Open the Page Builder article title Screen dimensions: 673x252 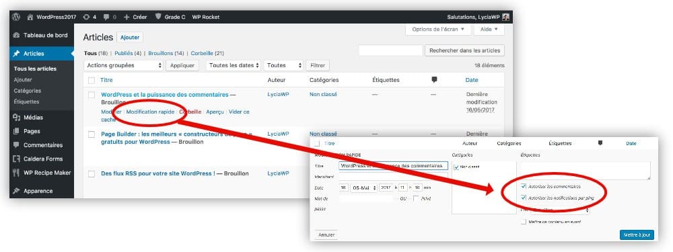click(x=176, y=138)
